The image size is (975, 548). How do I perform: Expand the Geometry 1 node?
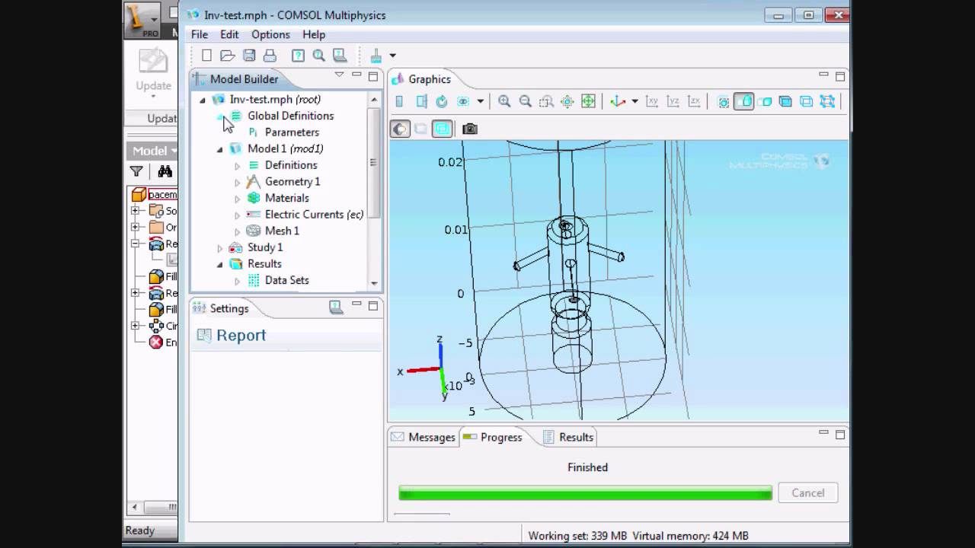237,182
